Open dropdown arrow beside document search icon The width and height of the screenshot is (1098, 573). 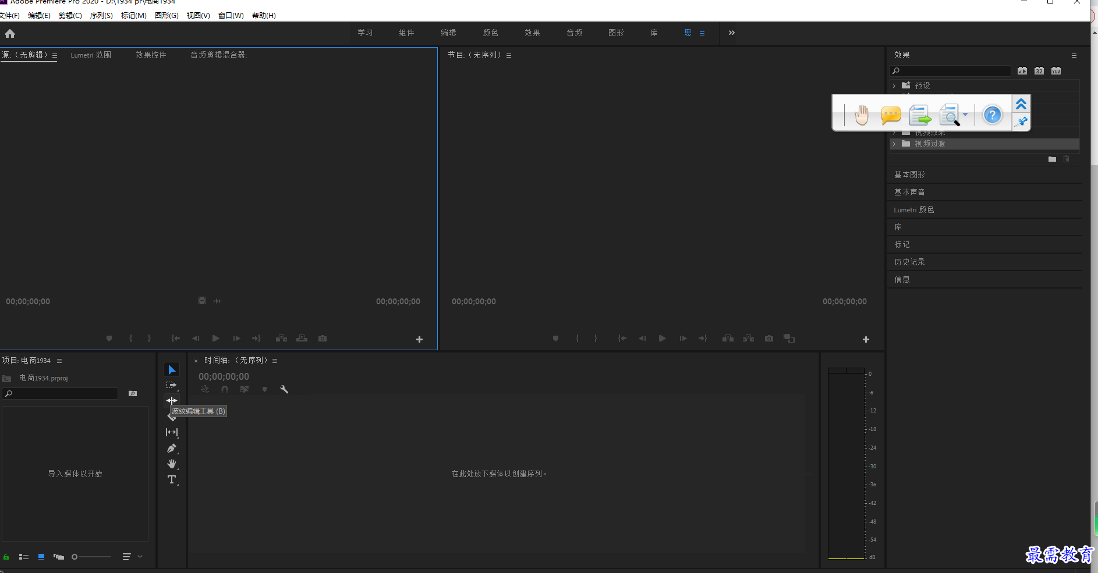coord(965,115)
